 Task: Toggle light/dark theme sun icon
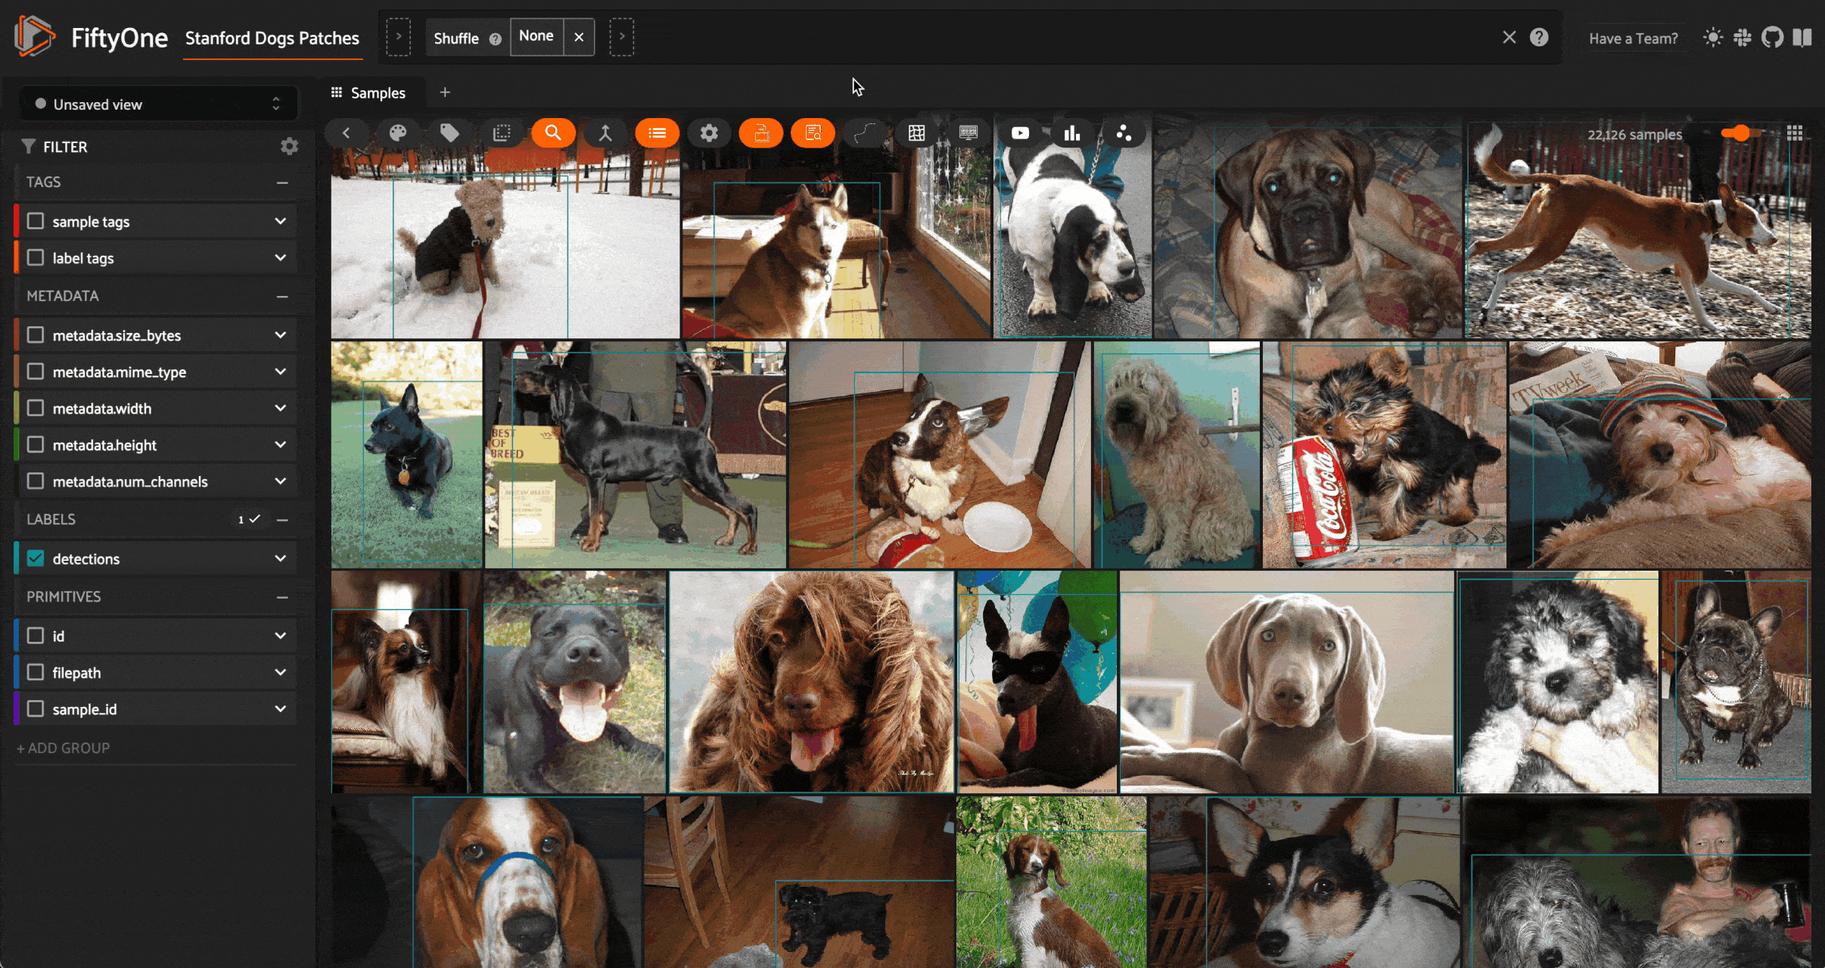1713,38
